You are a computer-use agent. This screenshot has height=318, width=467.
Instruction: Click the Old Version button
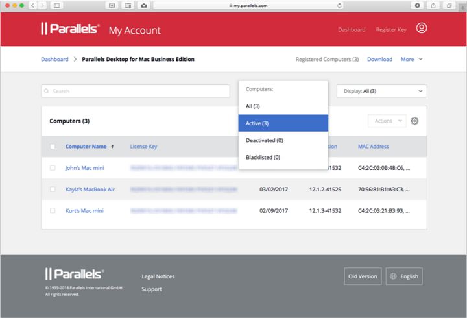363,276
